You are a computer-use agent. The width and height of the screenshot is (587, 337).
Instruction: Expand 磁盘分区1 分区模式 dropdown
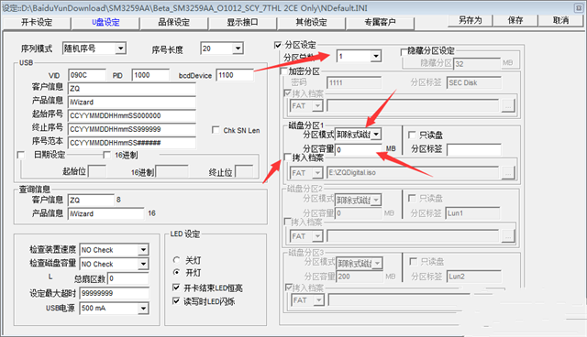(x=376, y=134)
